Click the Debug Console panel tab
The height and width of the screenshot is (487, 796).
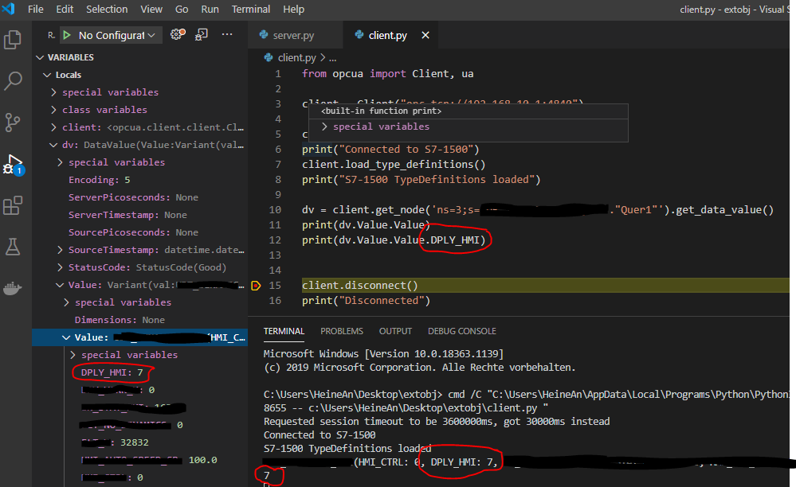(461, 331)
